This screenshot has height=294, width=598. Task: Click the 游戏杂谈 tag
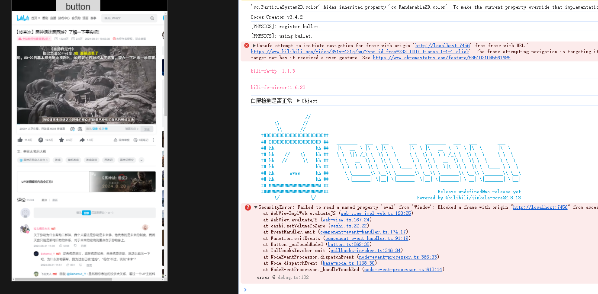tap(91, 160)
